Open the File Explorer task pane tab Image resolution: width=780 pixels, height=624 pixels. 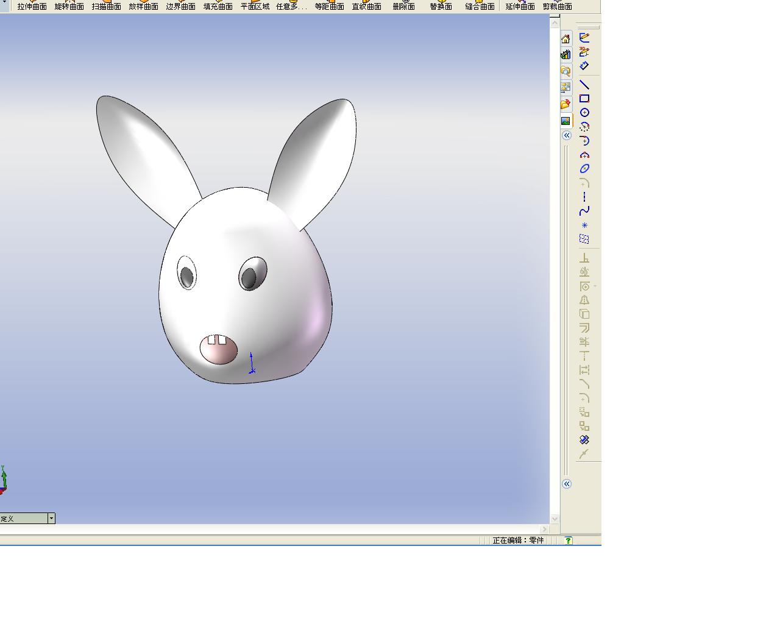pyautogui.click(x=566, y=71)
